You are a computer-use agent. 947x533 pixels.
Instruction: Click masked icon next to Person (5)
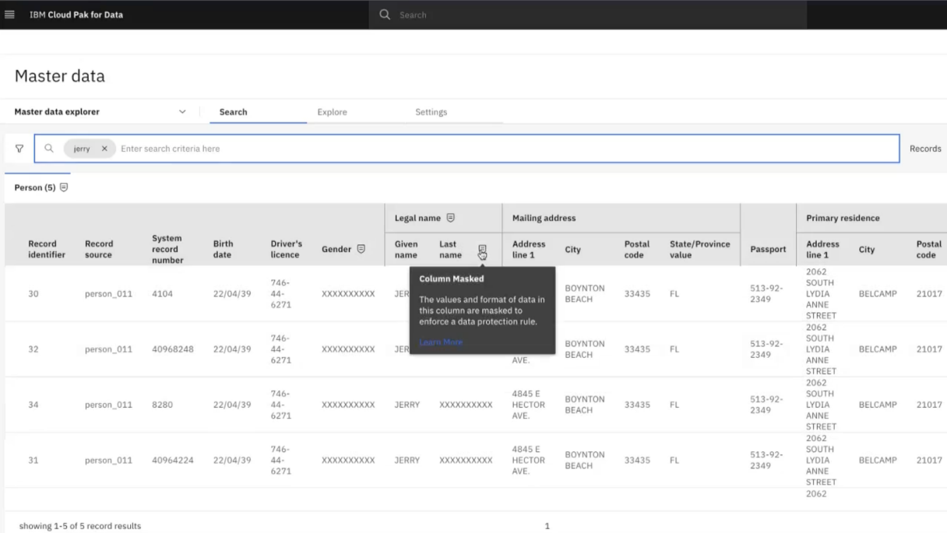coord(64,188)
